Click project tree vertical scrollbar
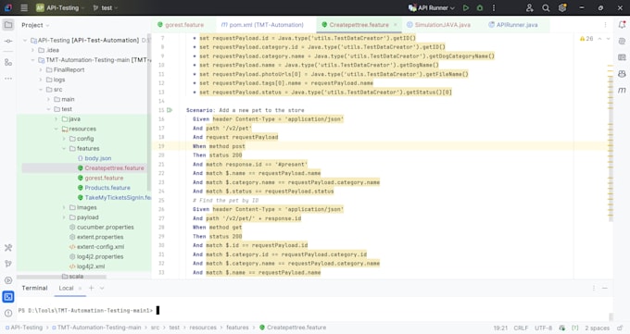Image resolution: width=630 pixels, height=334 pixels. point(149,112)
